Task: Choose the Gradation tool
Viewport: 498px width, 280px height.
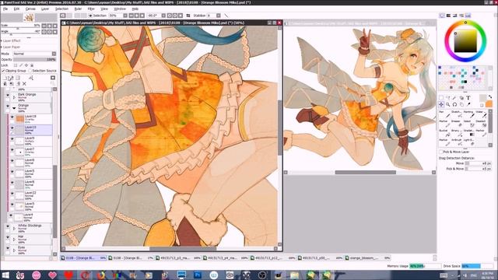Action: (x=468, y=133)
